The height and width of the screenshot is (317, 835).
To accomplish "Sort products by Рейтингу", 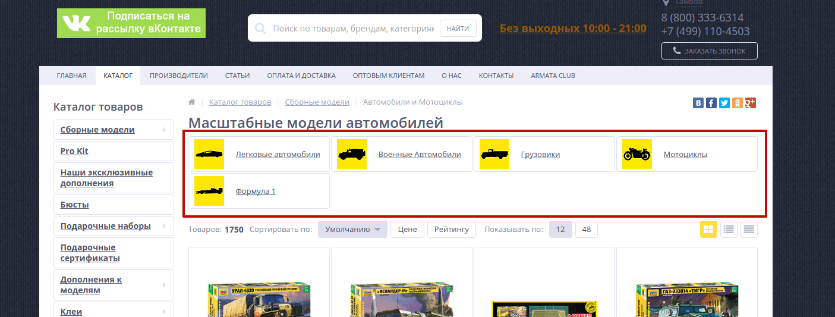I will (452, 229).
